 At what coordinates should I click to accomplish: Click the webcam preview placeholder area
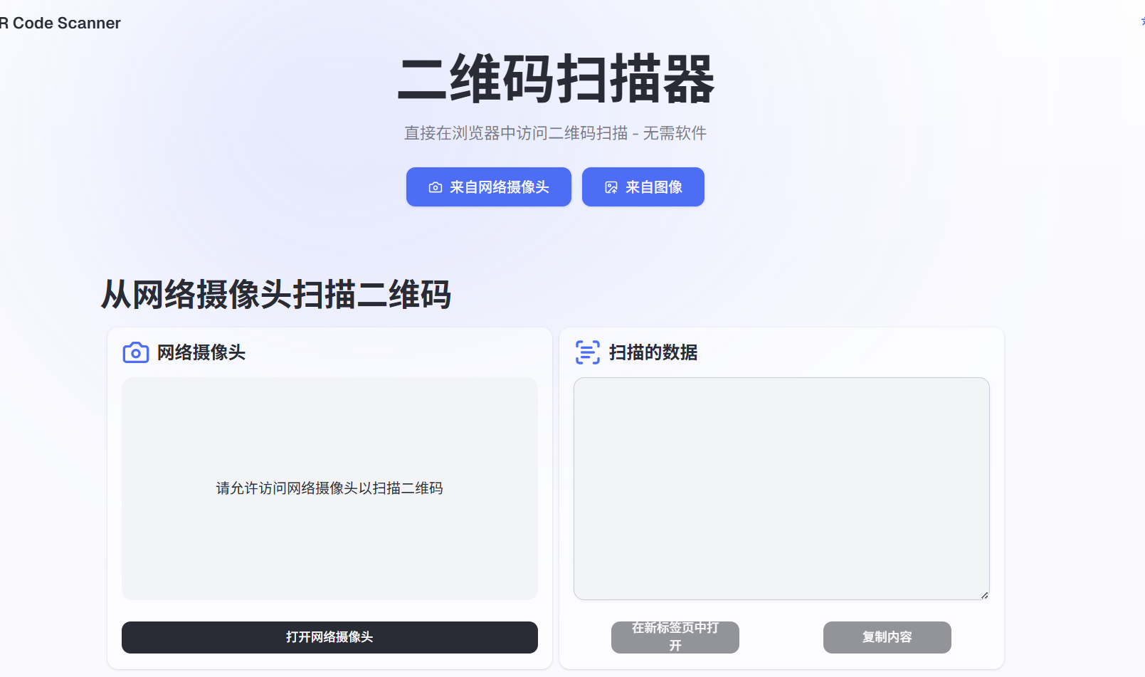[329, 488]
